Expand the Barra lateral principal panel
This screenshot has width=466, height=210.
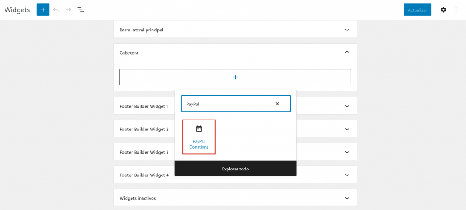click(347, 30)
